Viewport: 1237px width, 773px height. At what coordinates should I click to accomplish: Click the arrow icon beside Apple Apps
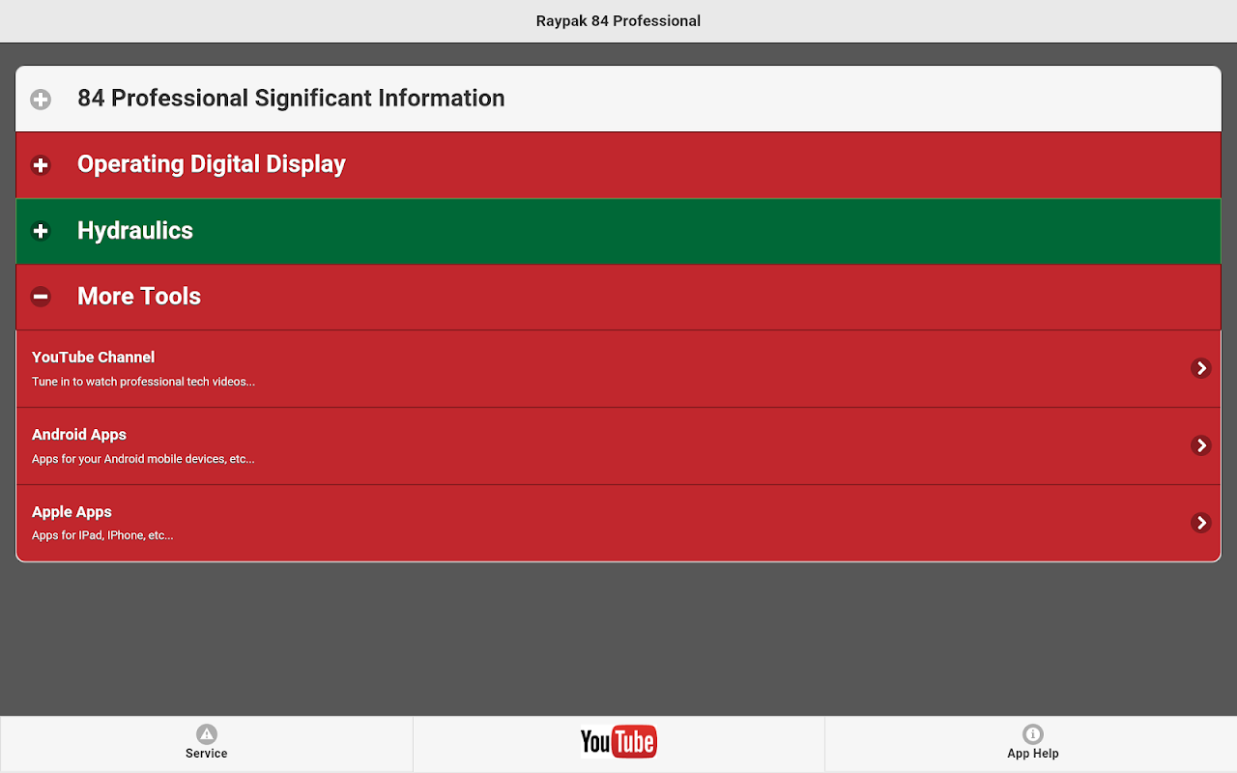pos(1200,523)
